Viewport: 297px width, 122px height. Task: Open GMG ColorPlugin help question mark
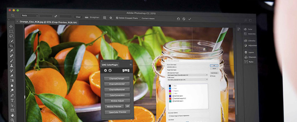point(110,70)
